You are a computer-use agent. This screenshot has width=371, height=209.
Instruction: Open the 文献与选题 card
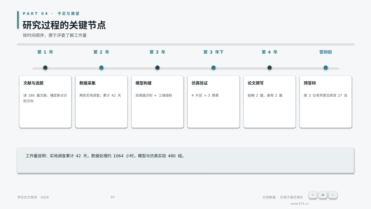pyautogui.click(x=45, y=102)
